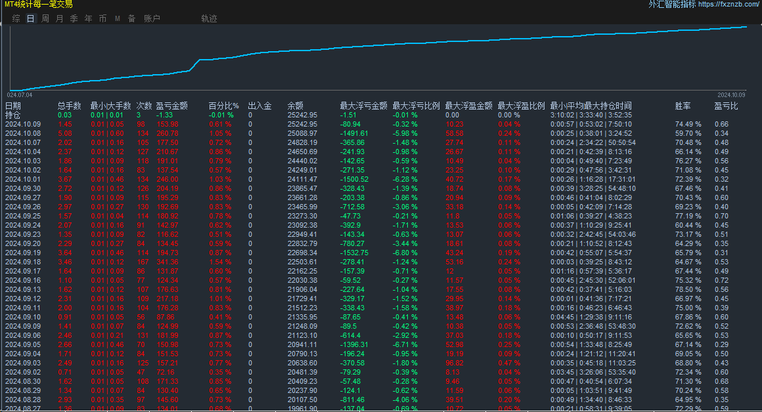Click the 2024.10.09 chart end marker
This screenshot has height=412, width=762.
coord(731,95)
